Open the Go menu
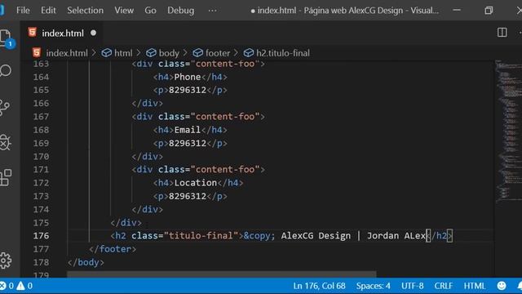Image resolution: width=522 pixels, height=294 pixels. 150,11
